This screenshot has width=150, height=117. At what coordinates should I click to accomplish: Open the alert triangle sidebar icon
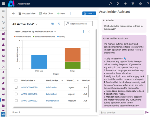pos(3,45)
